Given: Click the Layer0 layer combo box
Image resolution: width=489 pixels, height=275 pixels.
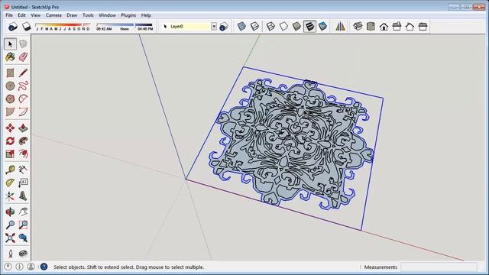Looking at the screenshot, I should click(x=190, y=27).
